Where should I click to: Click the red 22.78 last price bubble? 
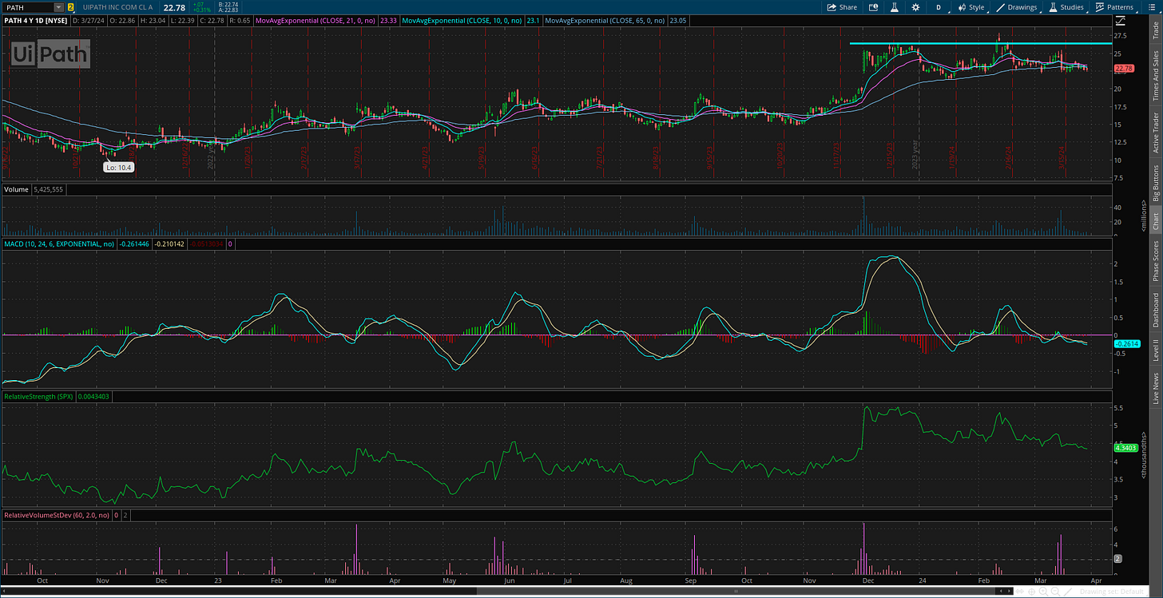point(1124,69)
